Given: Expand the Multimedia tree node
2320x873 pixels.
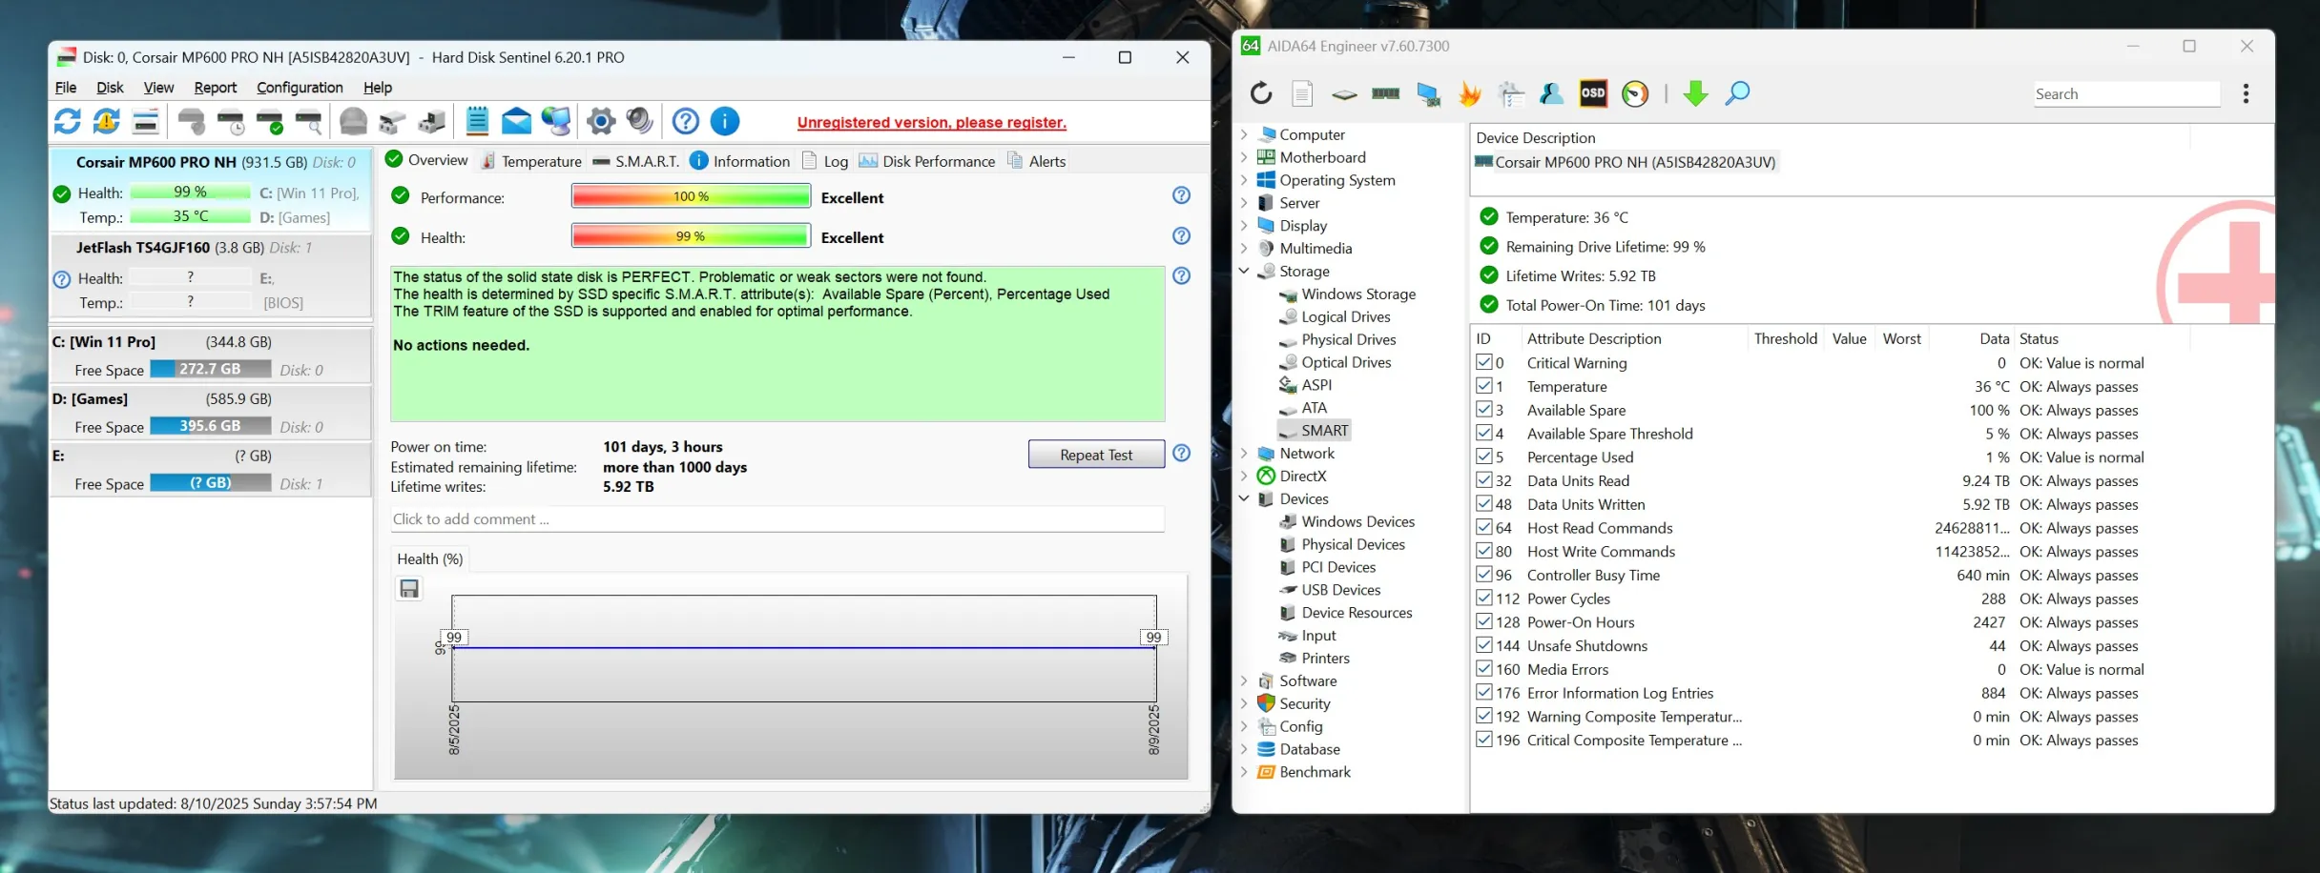Looking at the screenshot, I should click(x=1244, y=248).
